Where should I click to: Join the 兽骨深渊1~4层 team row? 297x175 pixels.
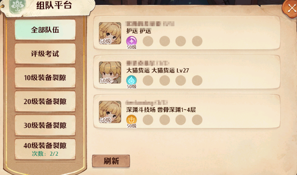tap(187, 111)
